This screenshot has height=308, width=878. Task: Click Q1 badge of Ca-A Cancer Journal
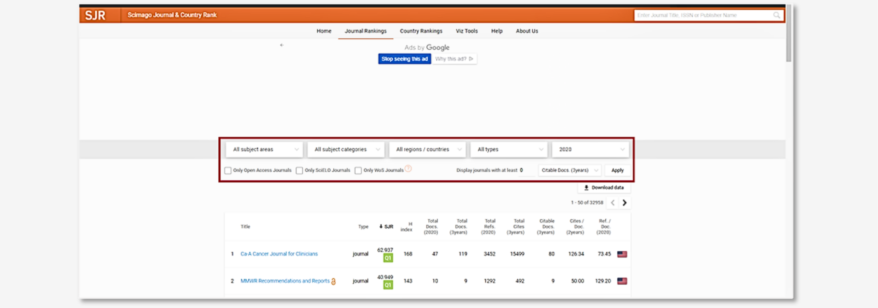(388, 258)
